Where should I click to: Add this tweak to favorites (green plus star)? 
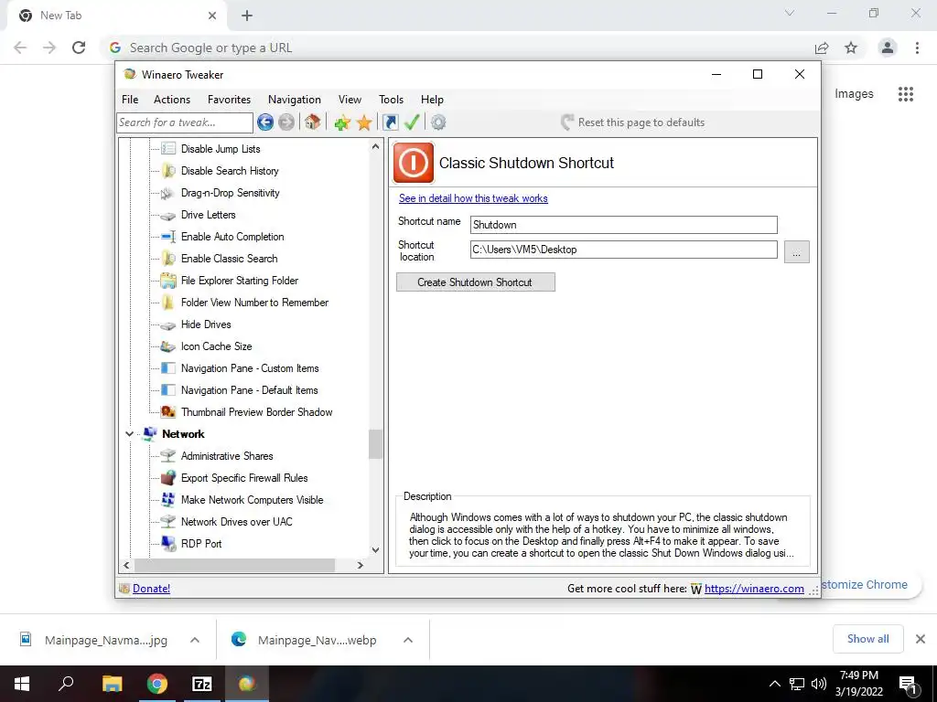[342, 123]
